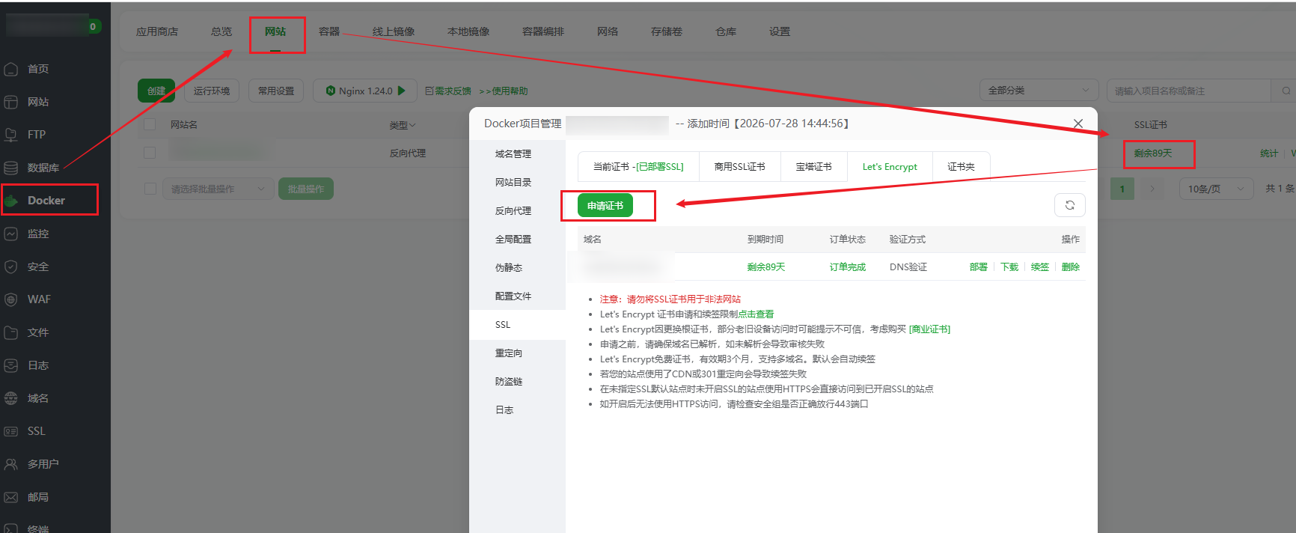This screenshot has height=533, width=1296.
Task: Go to next page arrow
Action: (1152, 189)
